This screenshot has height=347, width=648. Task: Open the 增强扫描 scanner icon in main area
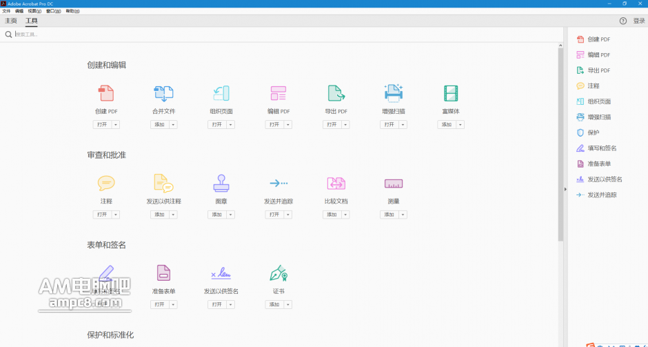pyautogui.click(x=394, y=93)
